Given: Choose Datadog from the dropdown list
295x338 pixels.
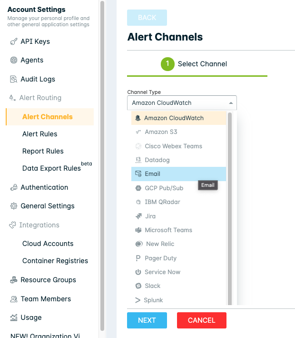Looking at the screenshot, I should pyautogui.click(x=178, y=160).
